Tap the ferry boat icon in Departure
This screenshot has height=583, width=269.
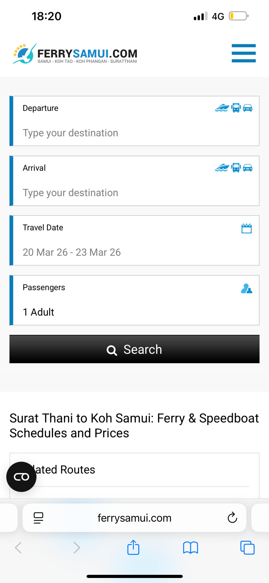pos(222,108)
